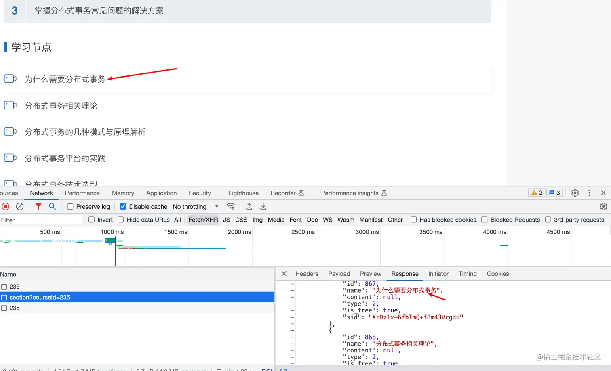
Task: Select the Response tab
Action: (405, 274)
